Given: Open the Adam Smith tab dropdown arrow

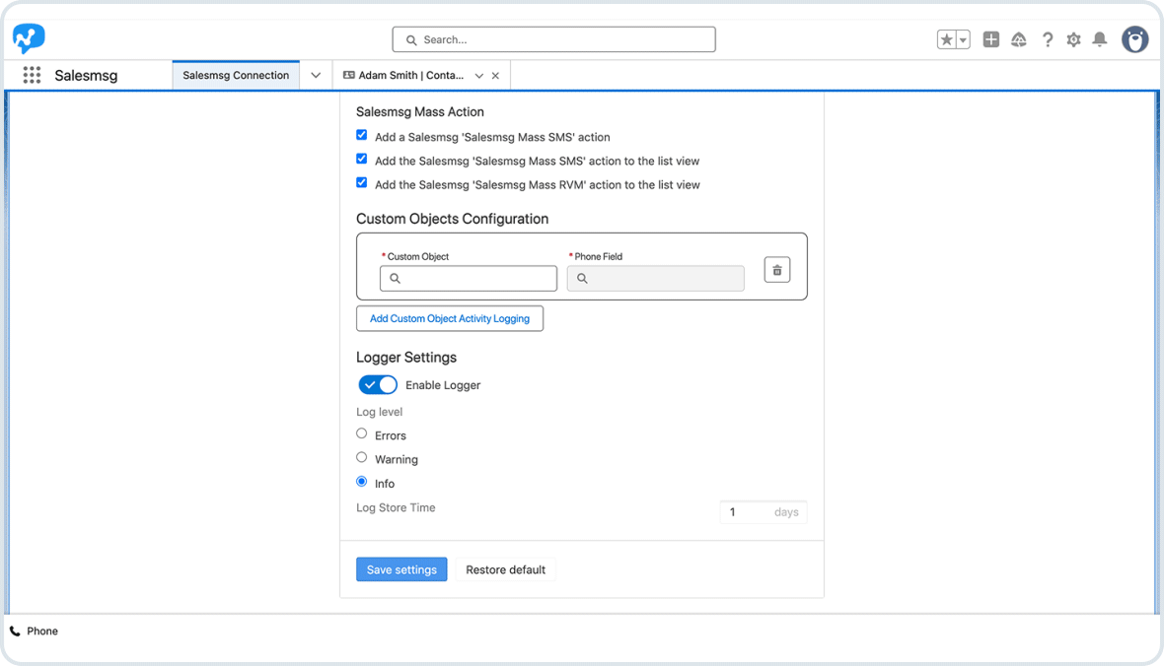Looking at the screenshot, I should (x=478, y=75).
